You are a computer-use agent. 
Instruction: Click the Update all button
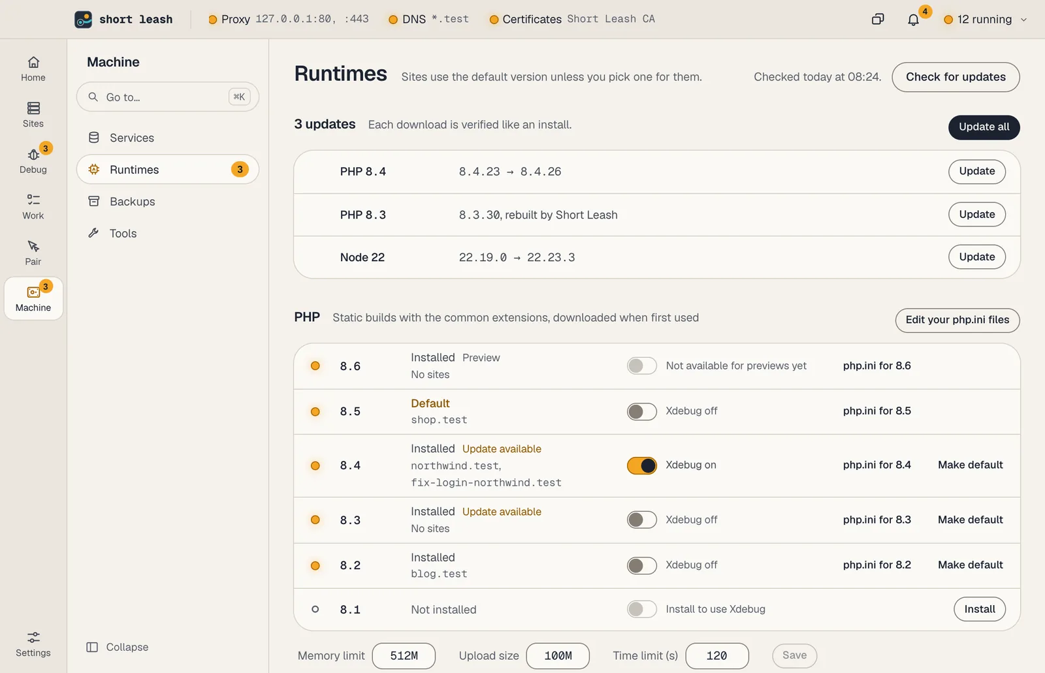[984, 127]
